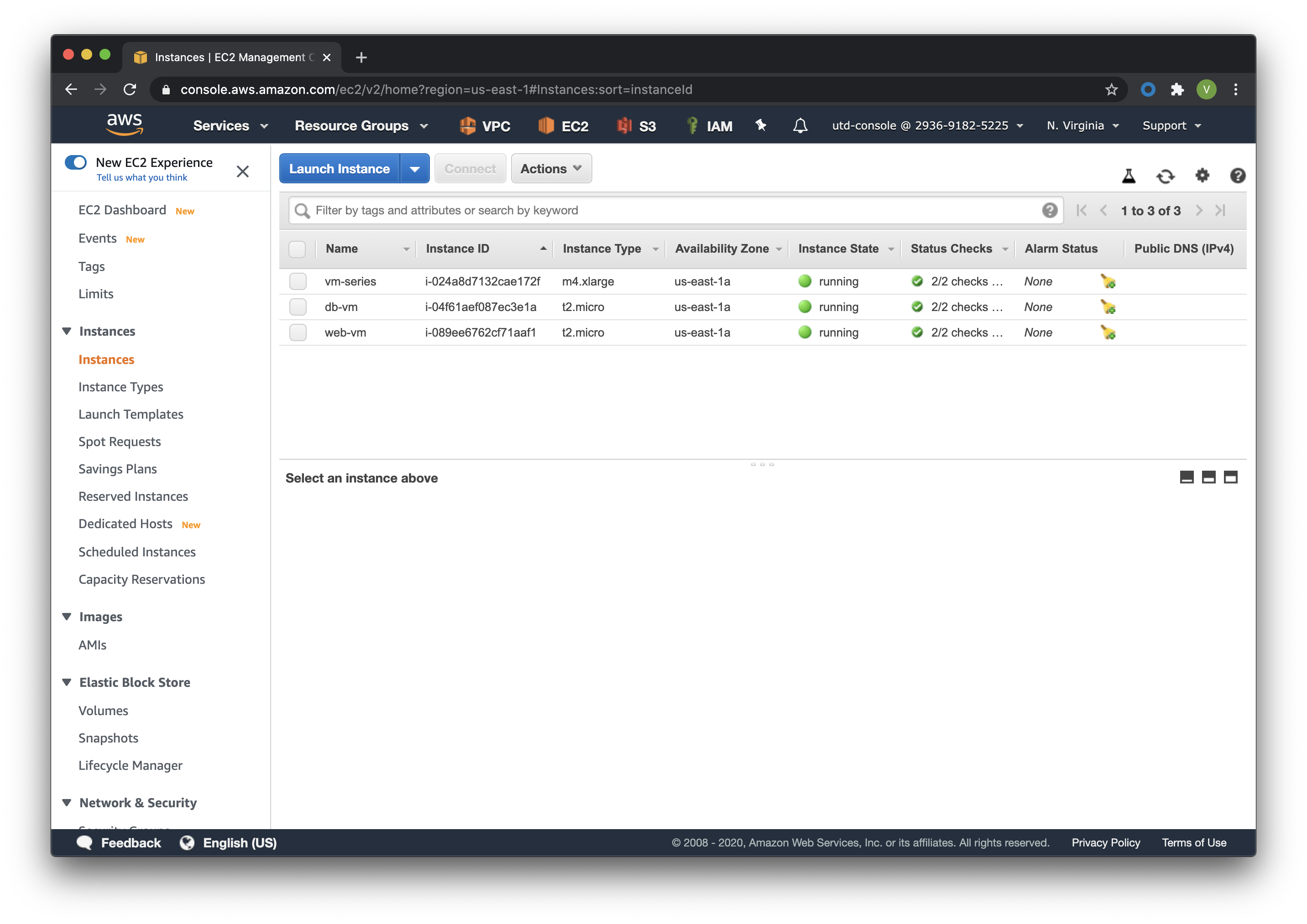Add alarm for web-vm instance

pyautogui.click(x=1108, y=332)
